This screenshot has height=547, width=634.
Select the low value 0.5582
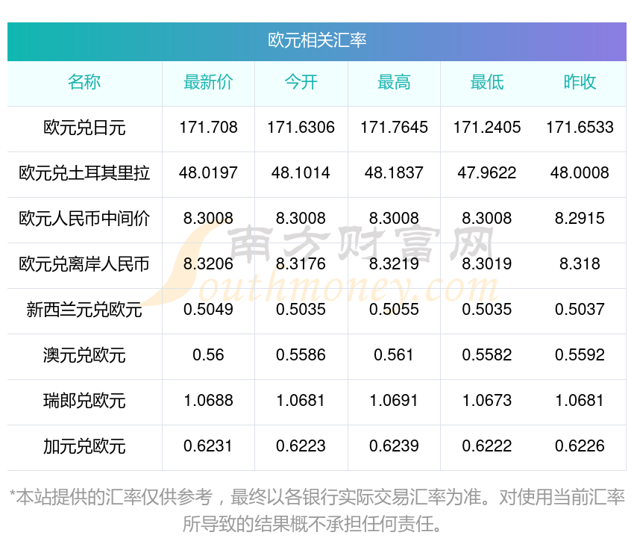click(487, 354)
